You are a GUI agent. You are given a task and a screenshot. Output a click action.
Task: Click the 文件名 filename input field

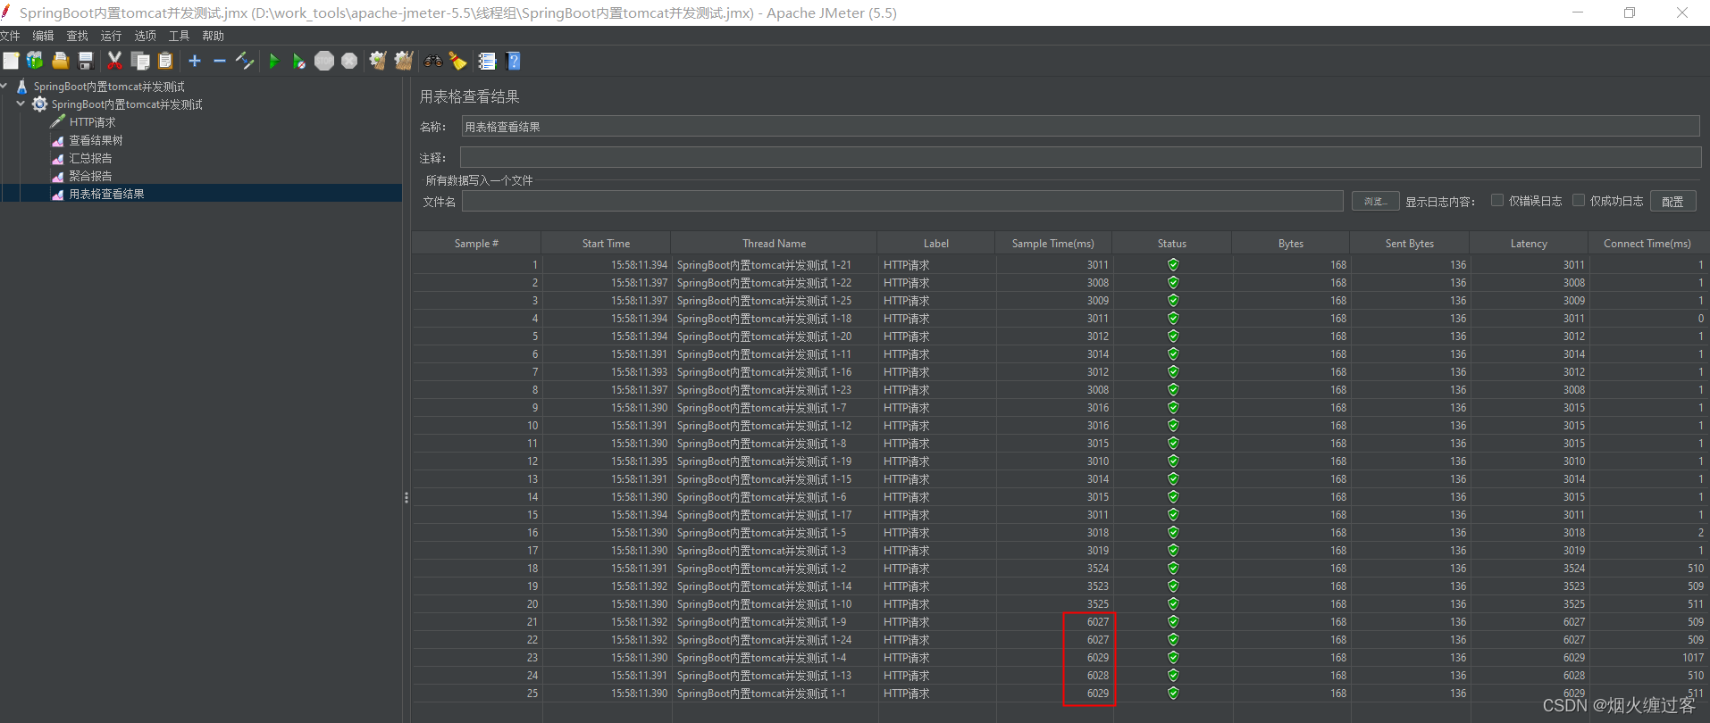[x=902, y=202]
